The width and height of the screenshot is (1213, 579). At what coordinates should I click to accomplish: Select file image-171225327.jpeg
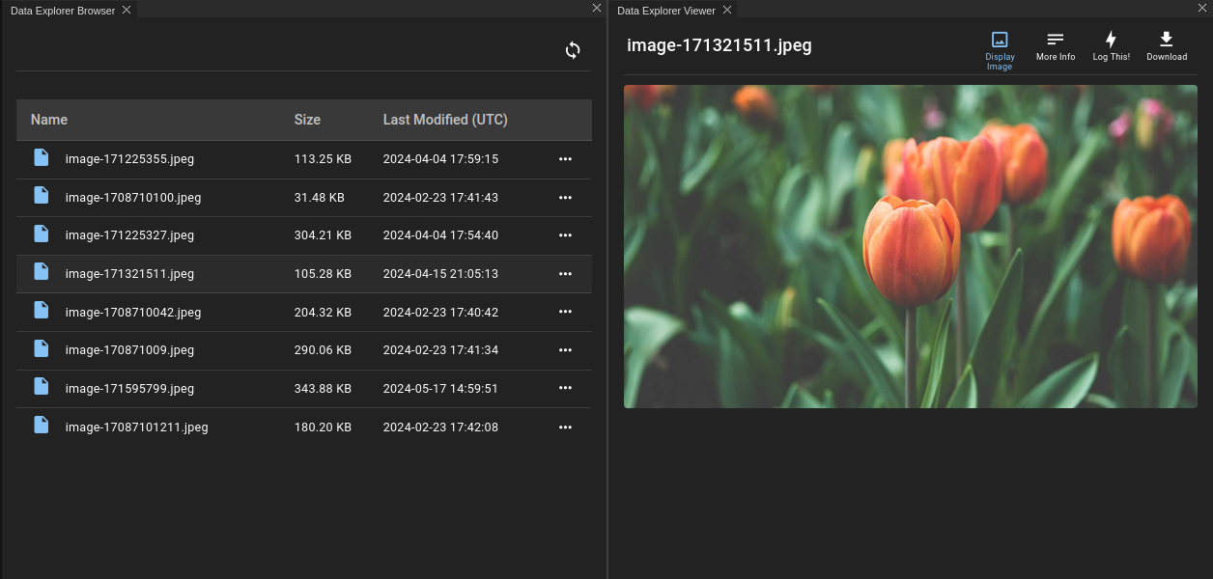point(129,235)
